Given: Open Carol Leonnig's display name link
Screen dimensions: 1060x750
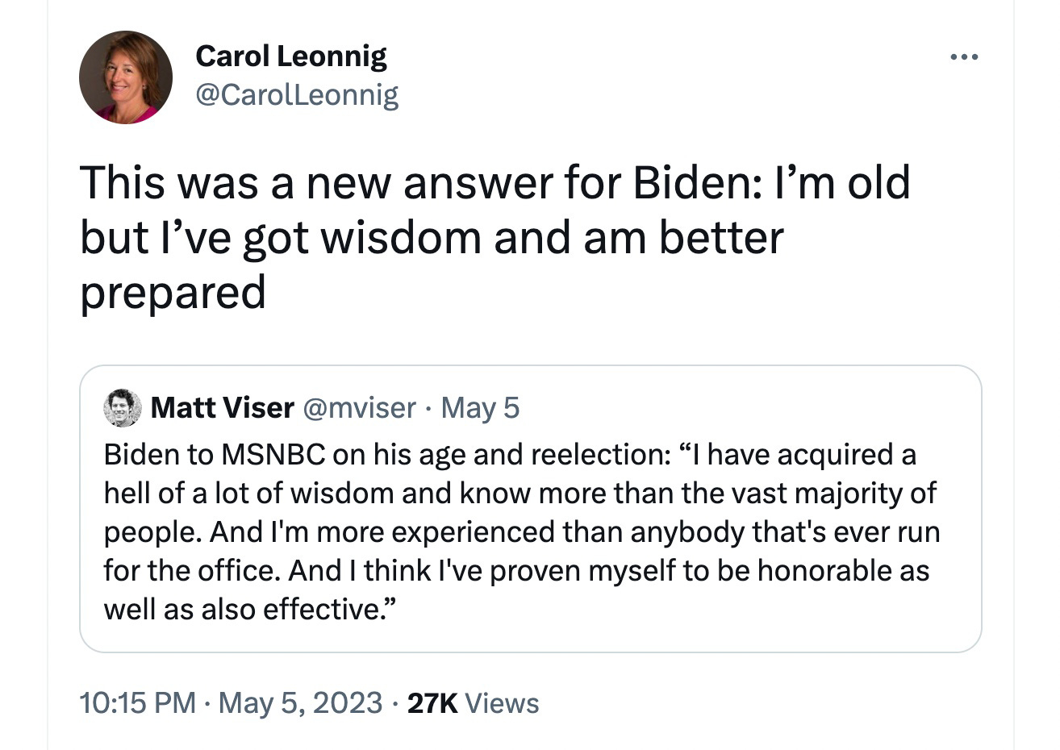Looking at the screenshot, I should (x=291, y=56).
